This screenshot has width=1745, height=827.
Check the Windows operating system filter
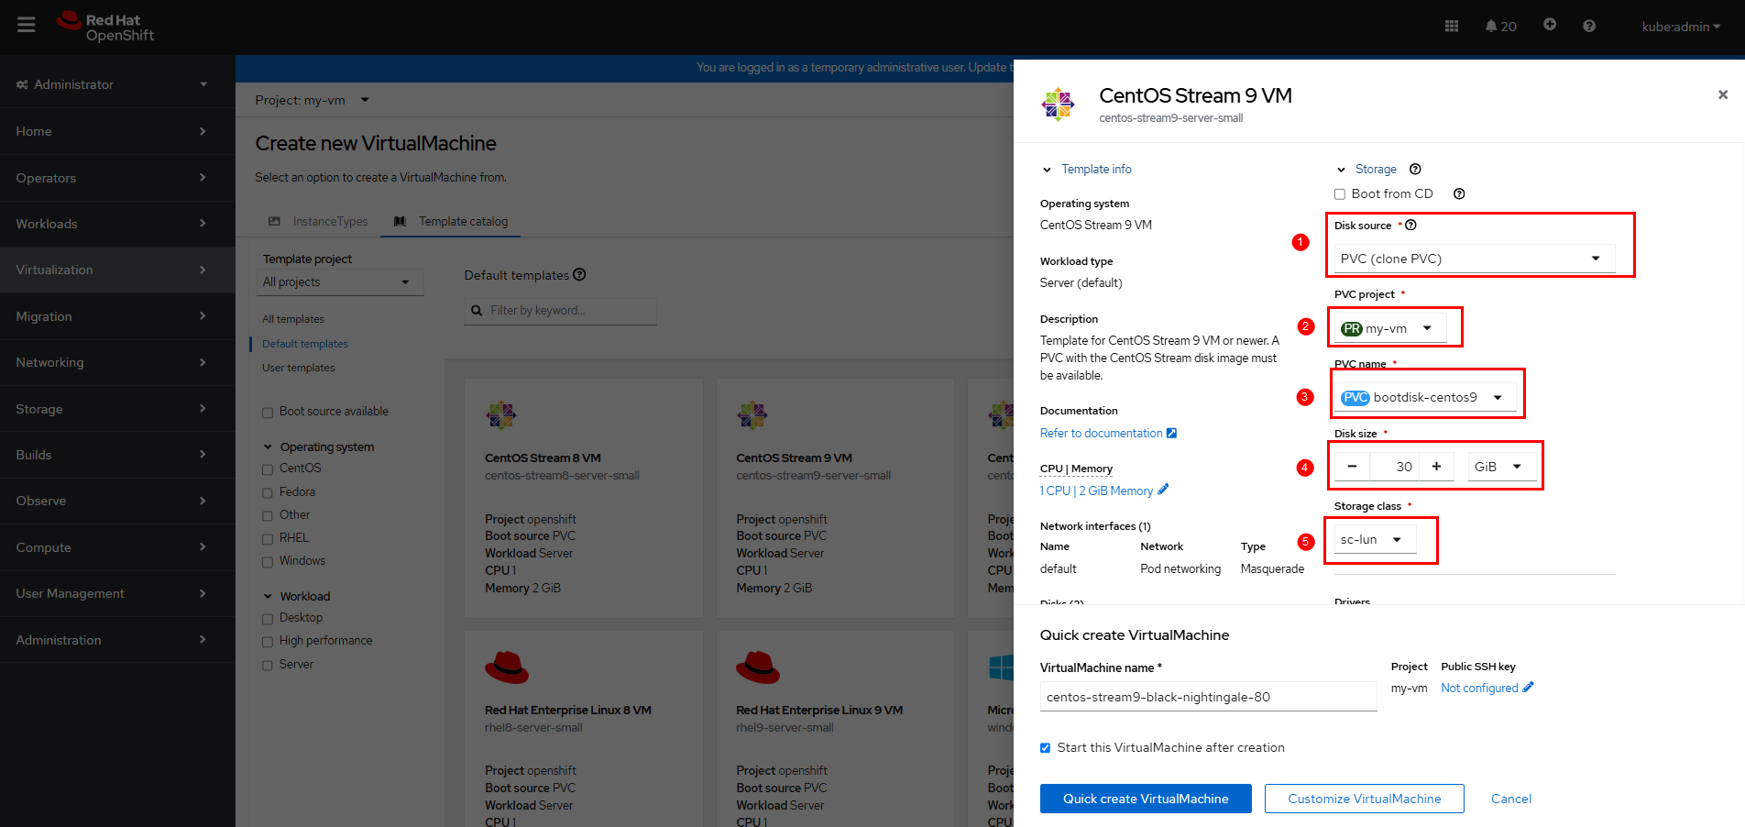pos(268,562)
